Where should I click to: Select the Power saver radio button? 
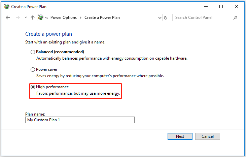tap(33, 69)
